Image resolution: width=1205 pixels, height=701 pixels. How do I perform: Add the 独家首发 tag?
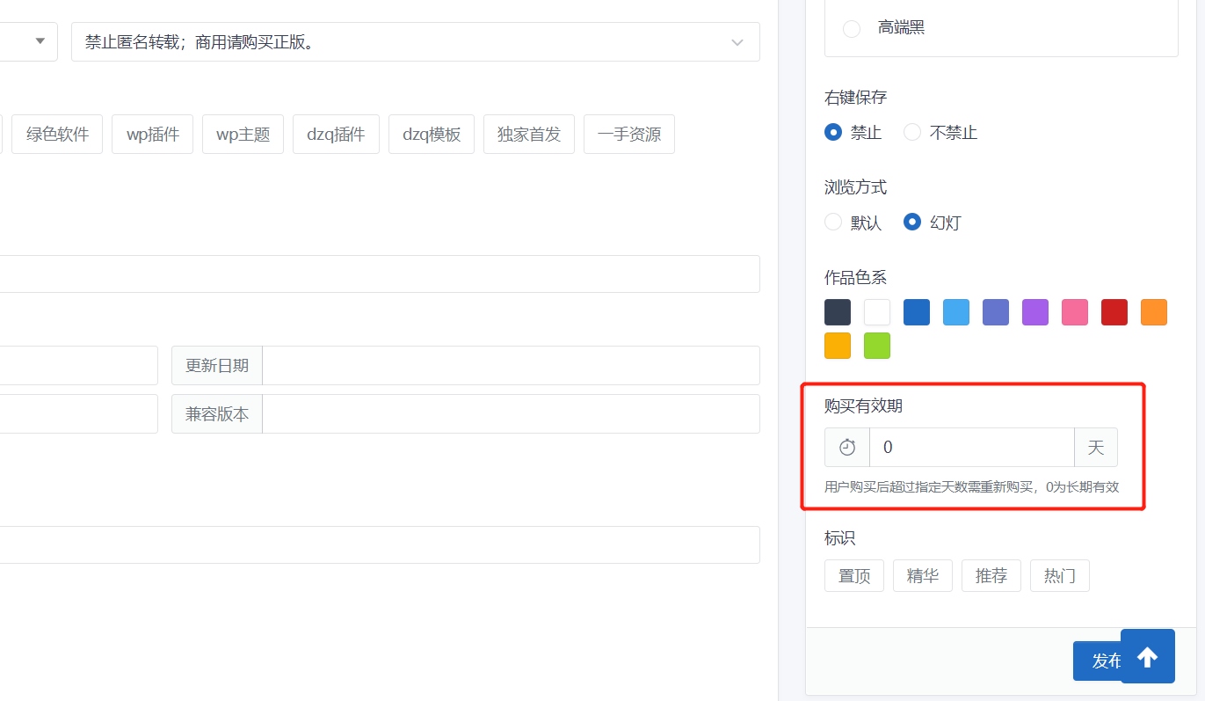(529, 135)
